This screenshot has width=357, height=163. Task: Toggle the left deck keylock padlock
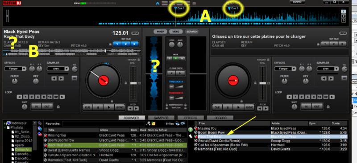[x=139, y=59]
